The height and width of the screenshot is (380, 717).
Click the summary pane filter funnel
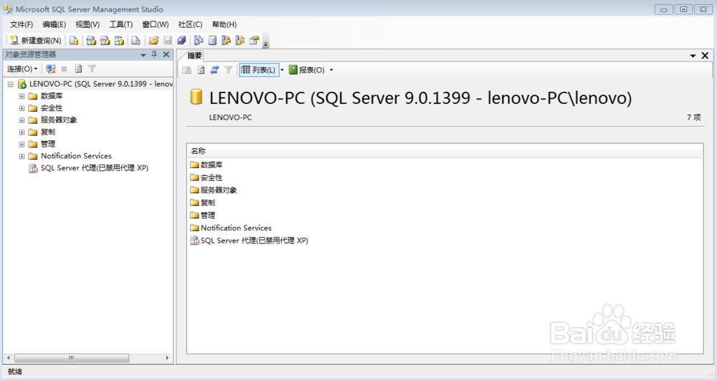pyautogui.click(x=228, y=70)
